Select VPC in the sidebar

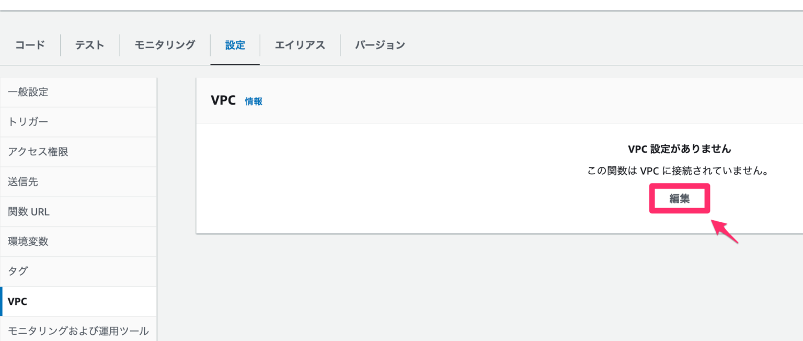coord(17,301)
